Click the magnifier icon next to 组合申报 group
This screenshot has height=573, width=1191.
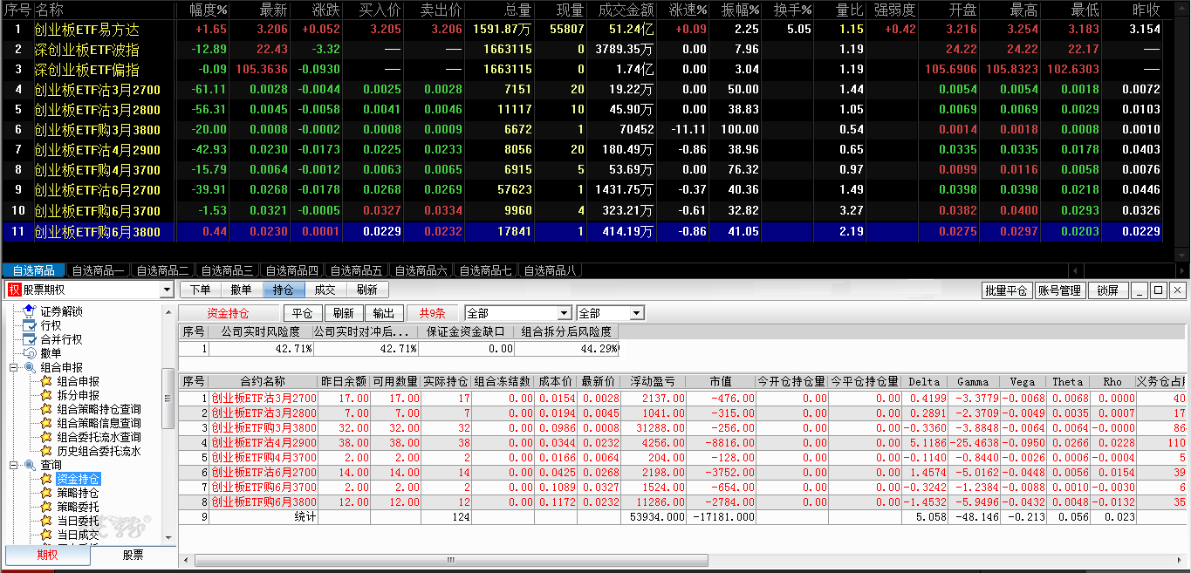(x=30, y=367)
